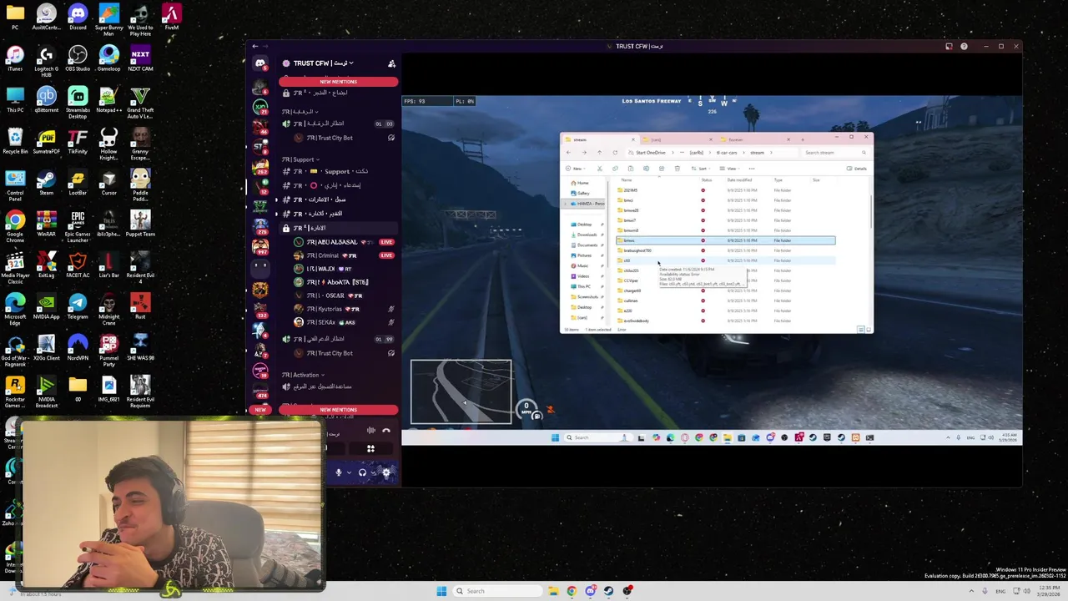Image resolution: width=1068 pixels, height=601 pixels.
Task: Select highlighted folder row in streamed Explorer
Action: point(725,240)
